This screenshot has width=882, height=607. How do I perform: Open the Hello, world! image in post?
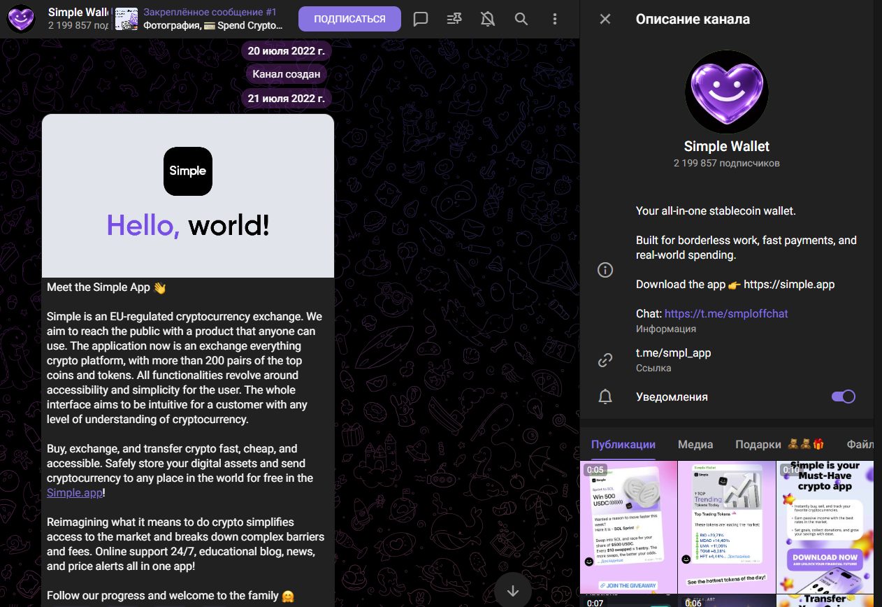tap(188, 196)
